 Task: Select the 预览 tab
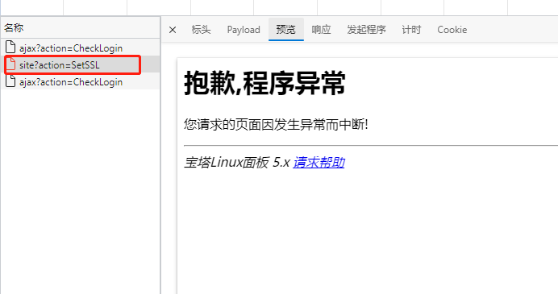point(285,30)
